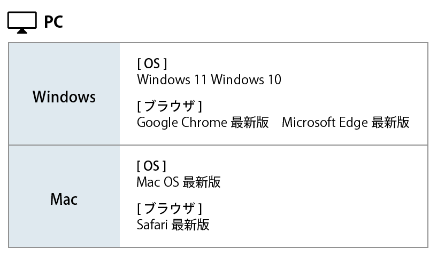Click the word Microsoft in Windows row

pyautogui.click(x=309, y=123)
